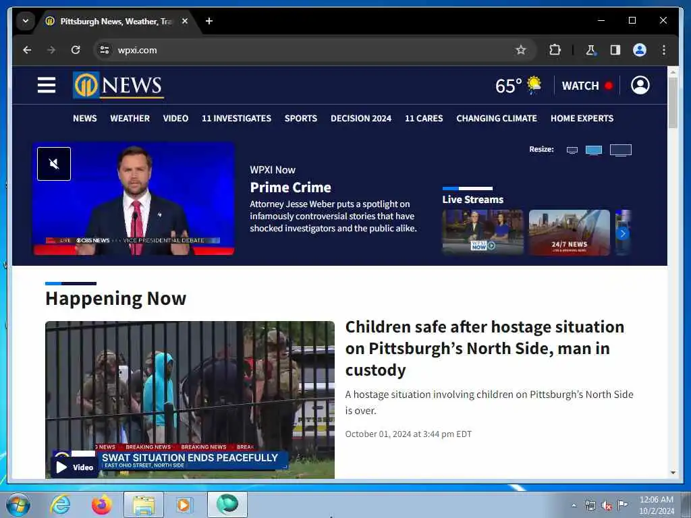The height and width of the screenshot is (518, 691).
Task: Click the page vertical scrollbar thumb
Action: pyautogui.click(x=673, y=103)
